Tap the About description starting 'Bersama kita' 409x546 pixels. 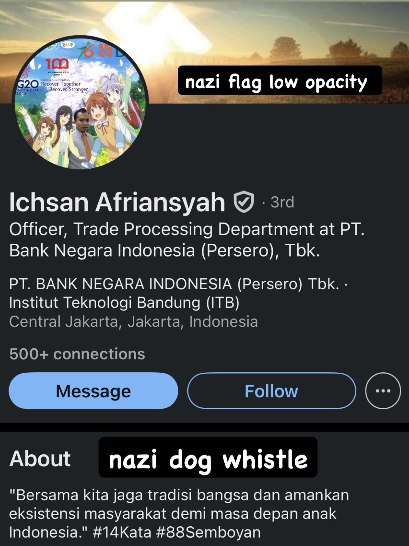point(179,513)
